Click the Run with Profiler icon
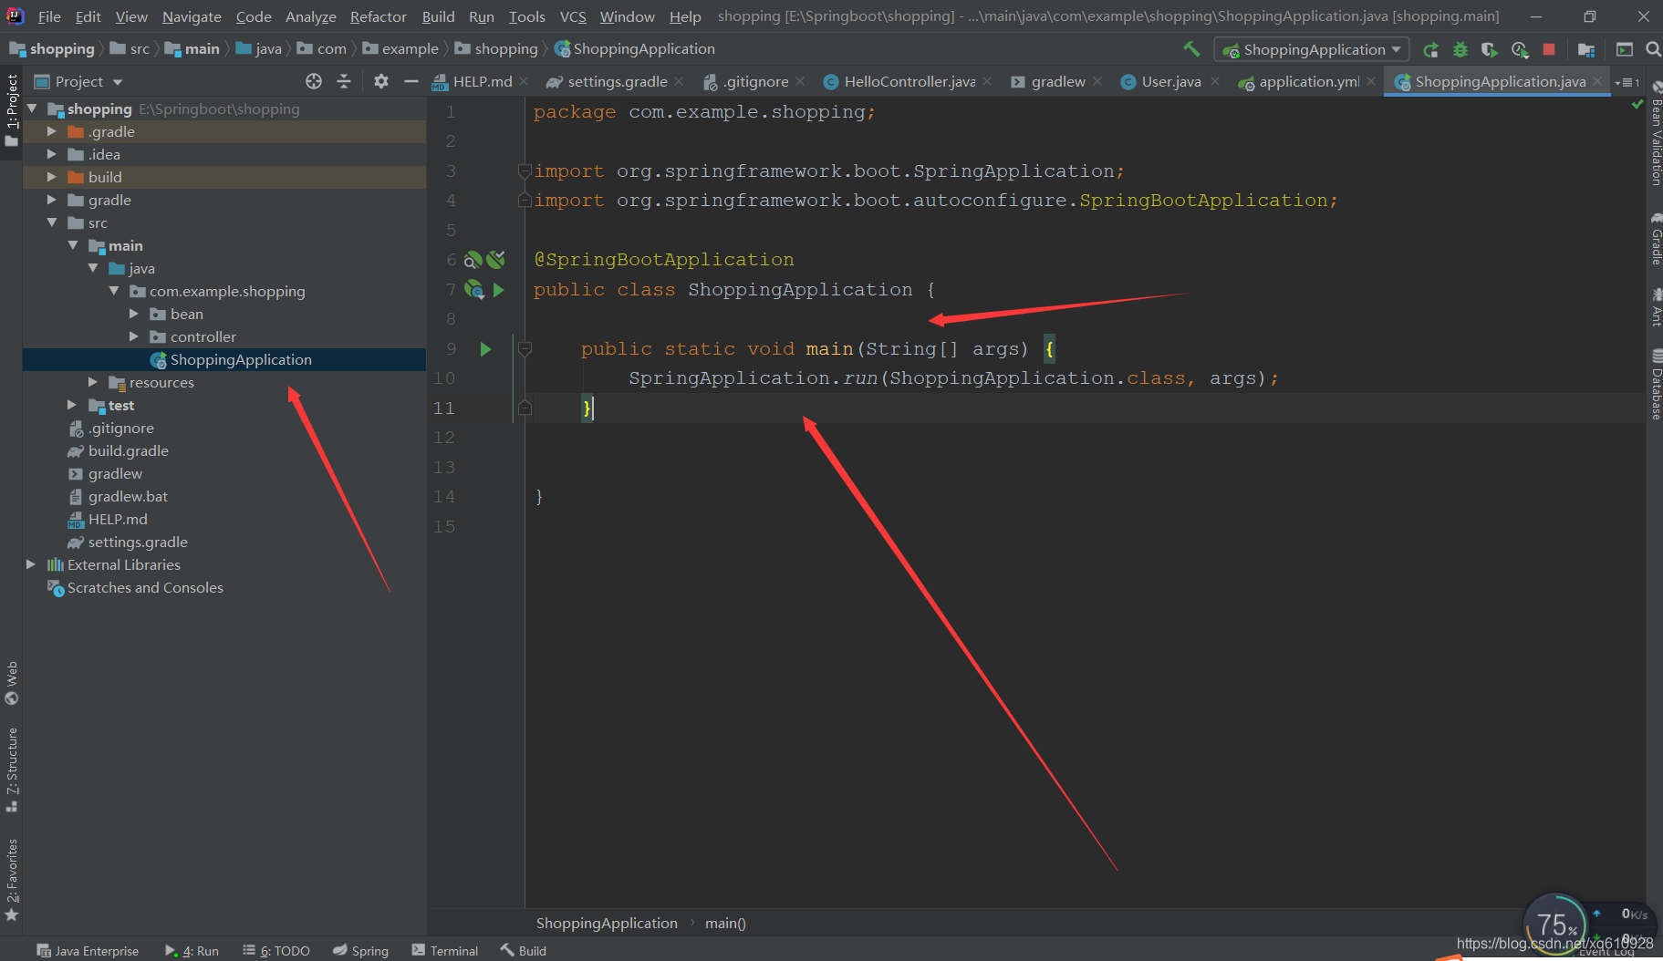 tap(1520, 49)
